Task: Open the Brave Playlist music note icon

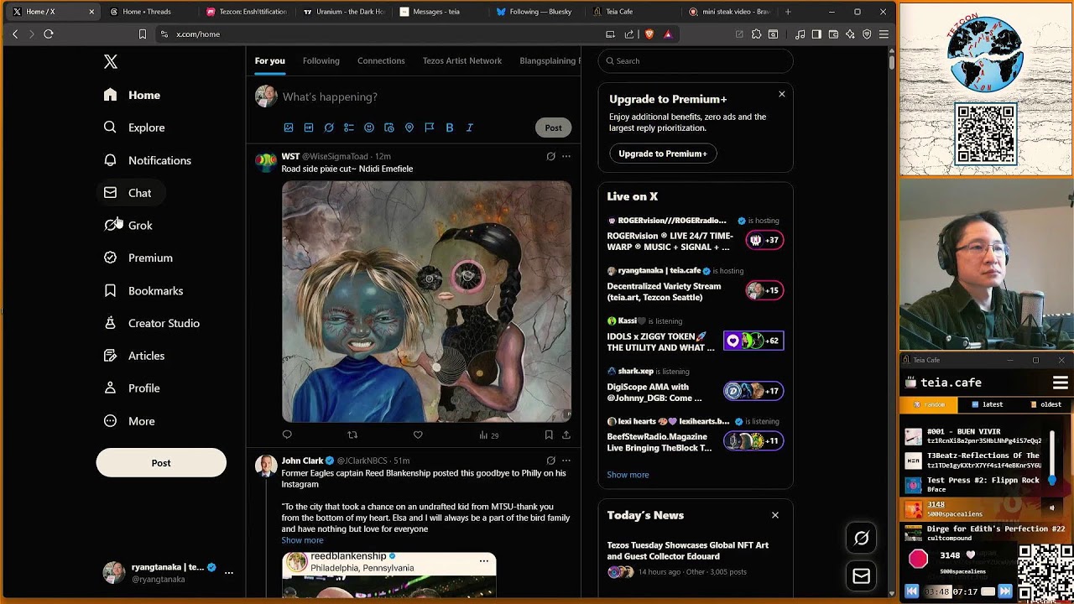Action: tap(800, 34)
